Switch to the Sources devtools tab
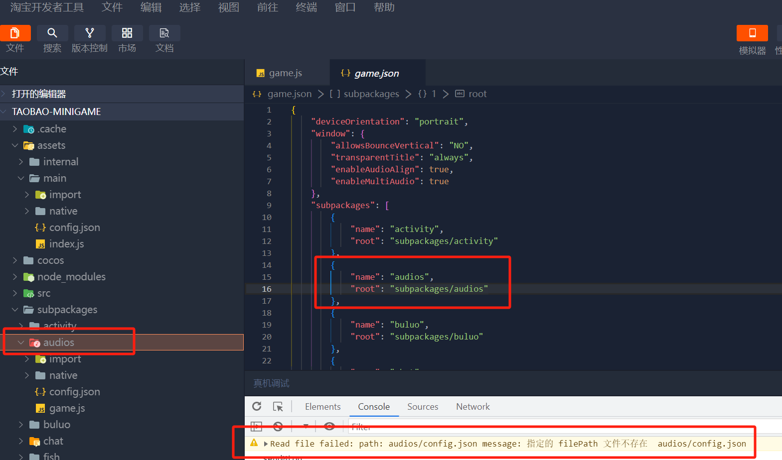782x460 pixels. point(423,407)
